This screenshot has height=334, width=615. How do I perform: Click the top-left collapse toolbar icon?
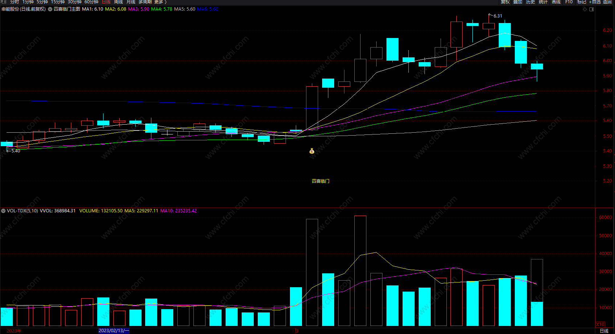pos(4,2)
